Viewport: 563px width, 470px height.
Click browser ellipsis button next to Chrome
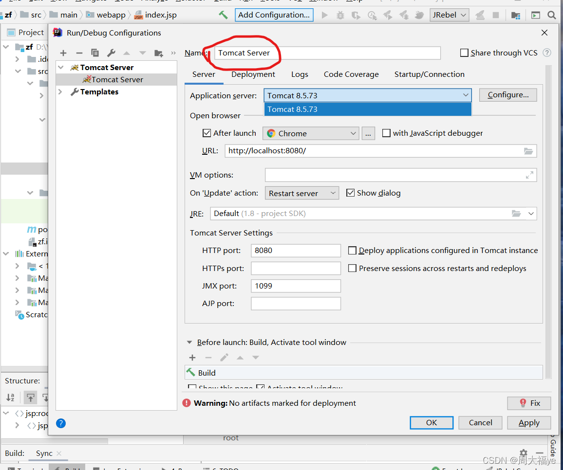[368, 133]
